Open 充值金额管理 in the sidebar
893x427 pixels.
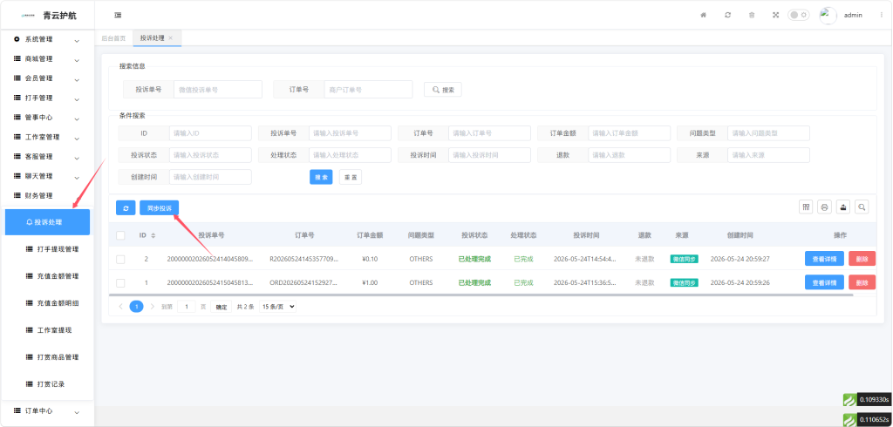coord(52,276)
